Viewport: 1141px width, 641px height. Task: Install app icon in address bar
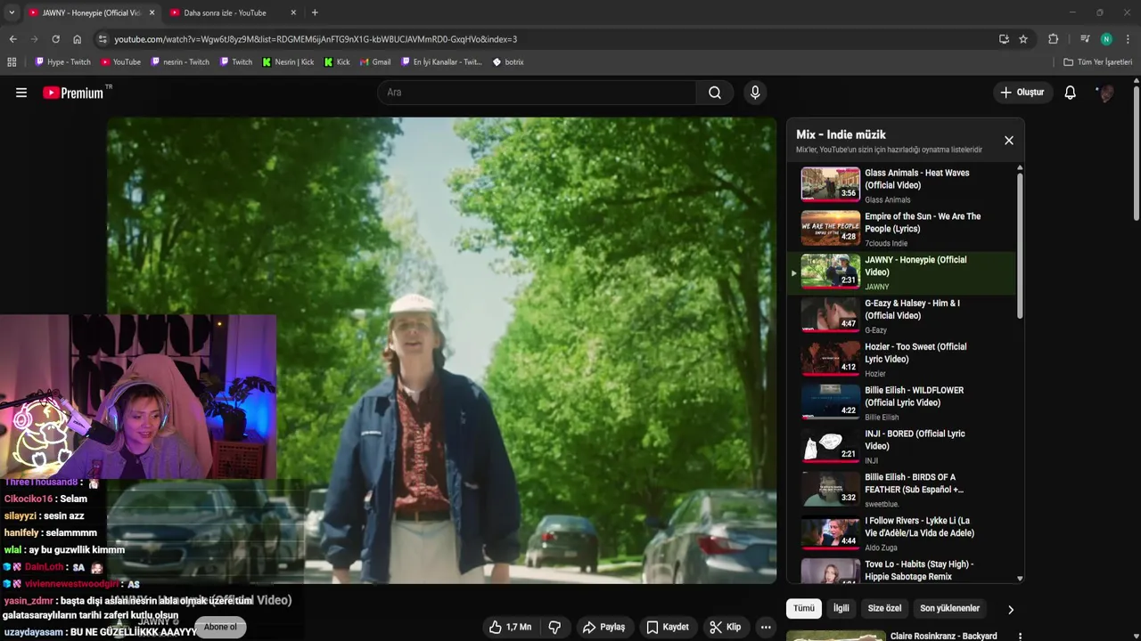click(x=1004, y=39)
